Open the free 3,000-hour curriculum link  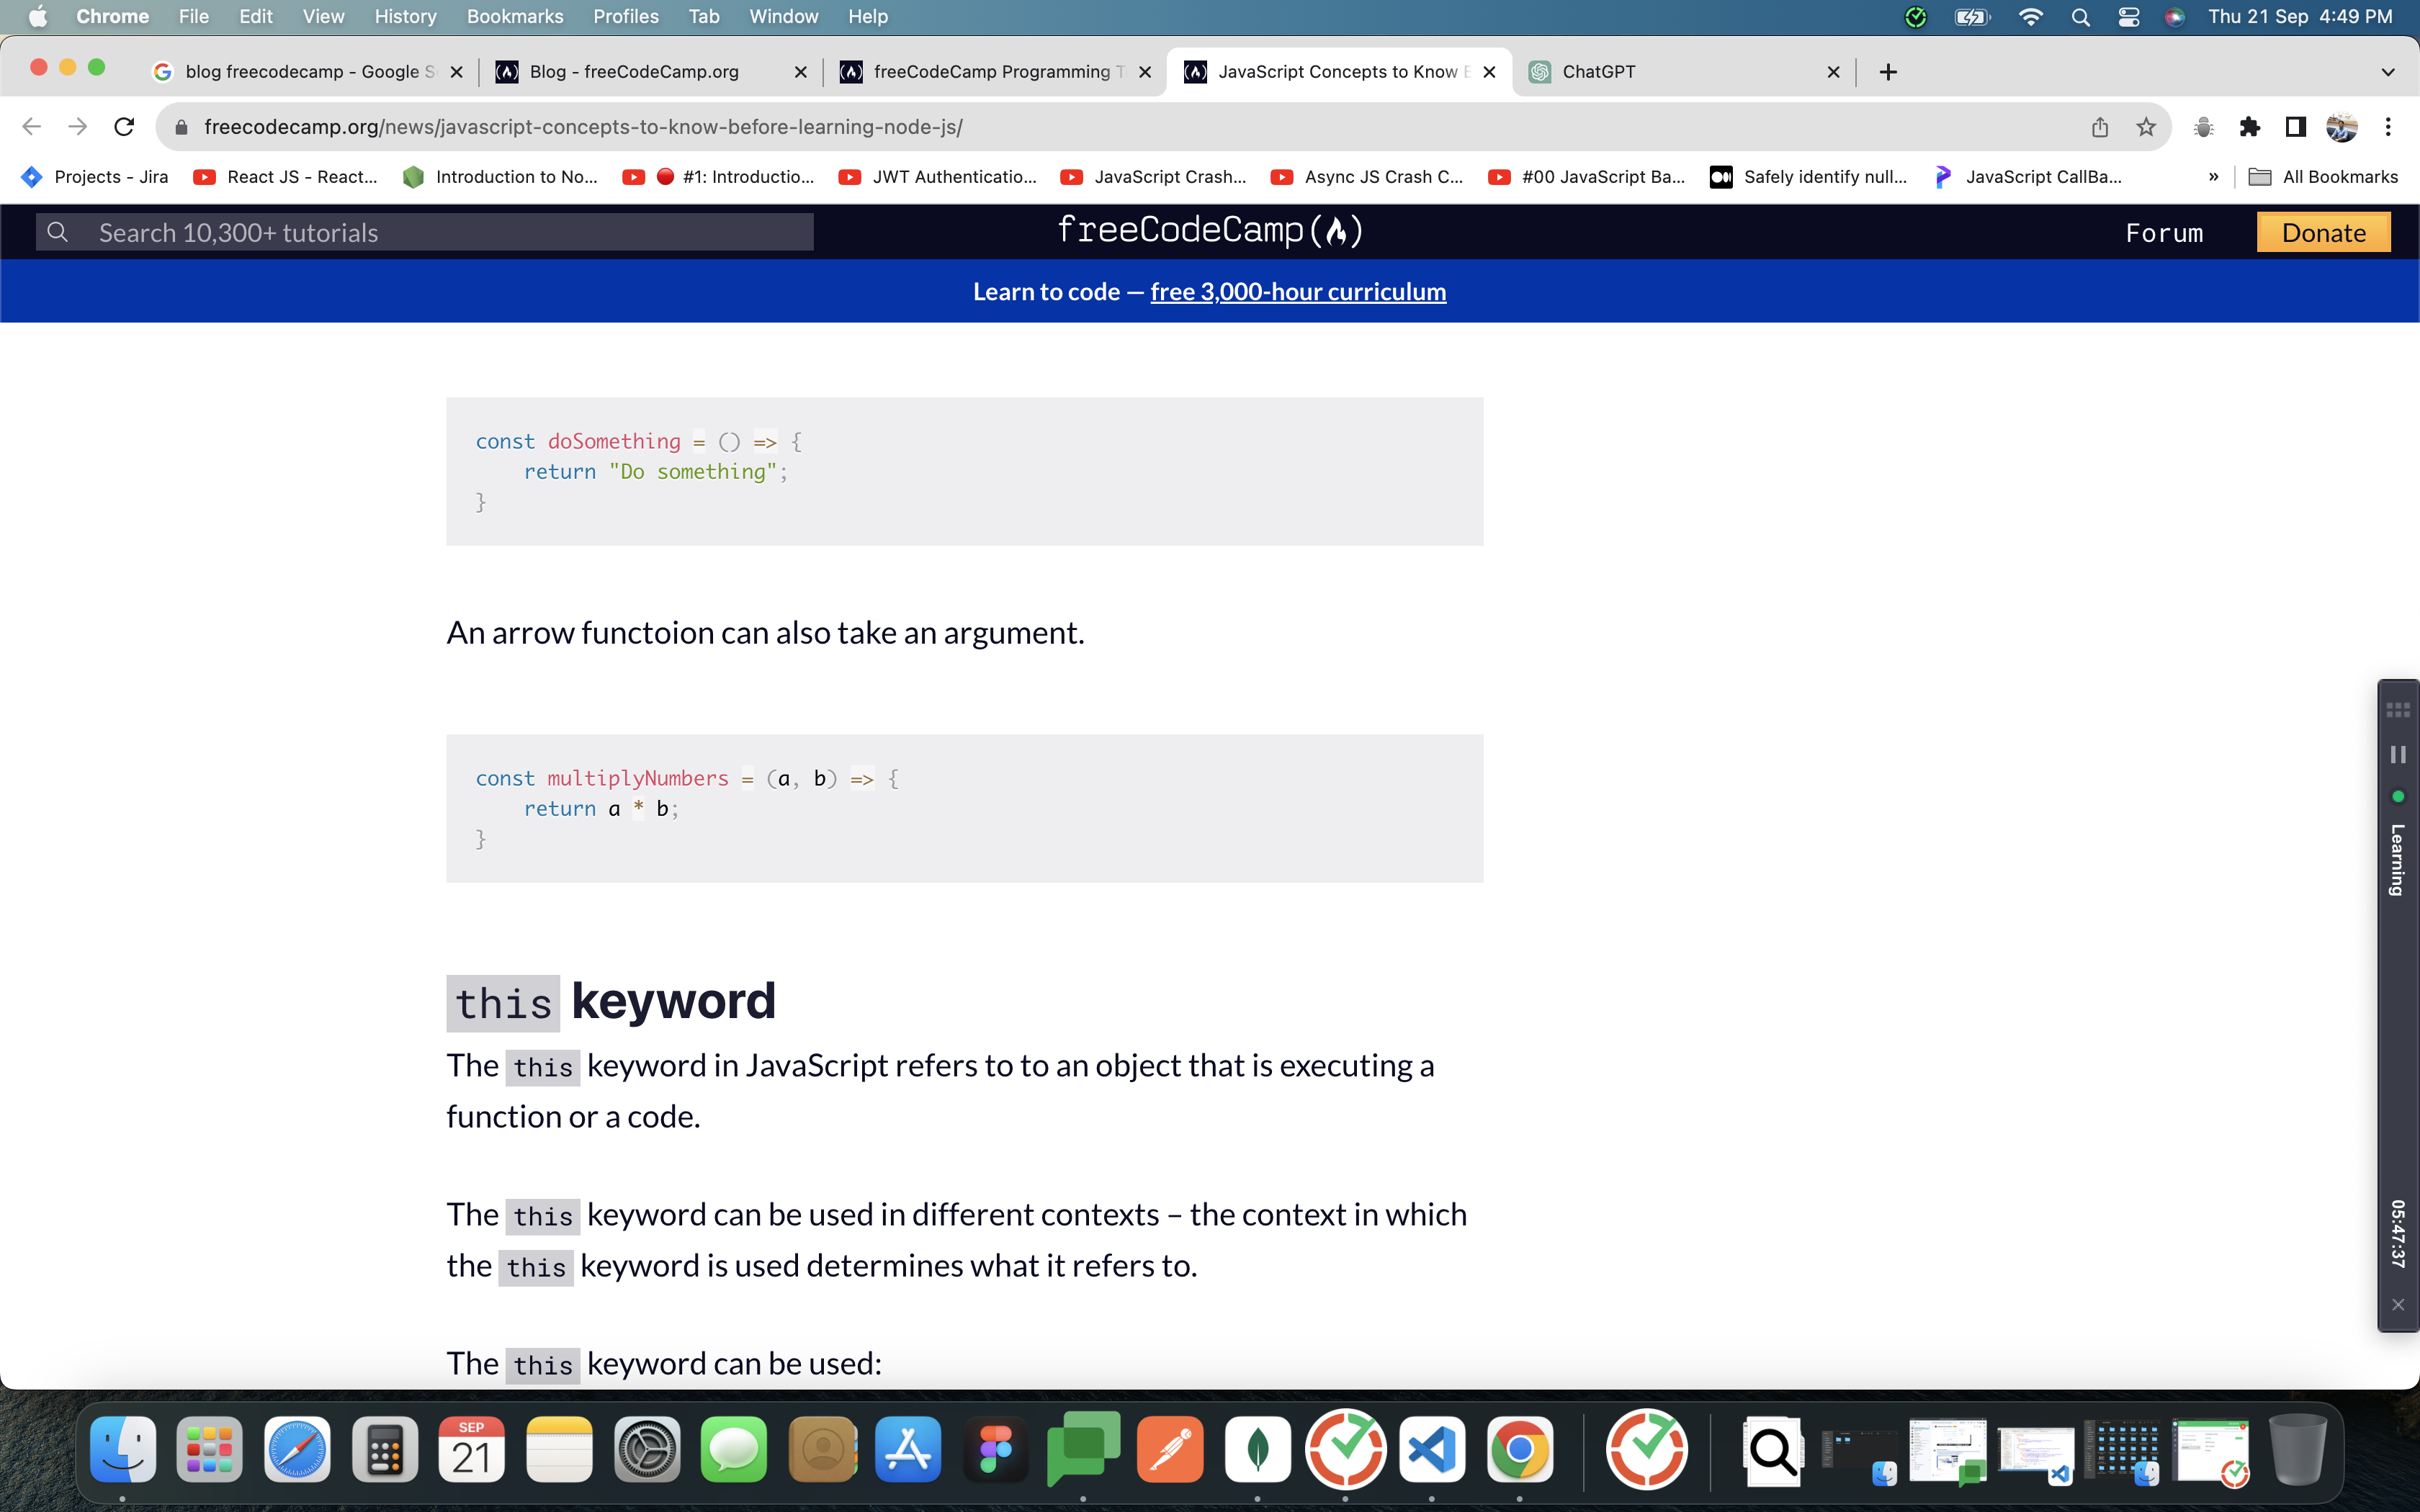[x=1297, y=291]
